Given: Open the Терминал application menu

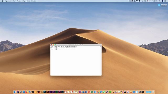Looking at the screenshot, I should coord(8,1).
